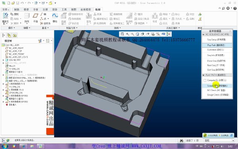Select MILL01 workcell in model tree
The width and height of the screenshot is (238, 149).
coord(10,66)
